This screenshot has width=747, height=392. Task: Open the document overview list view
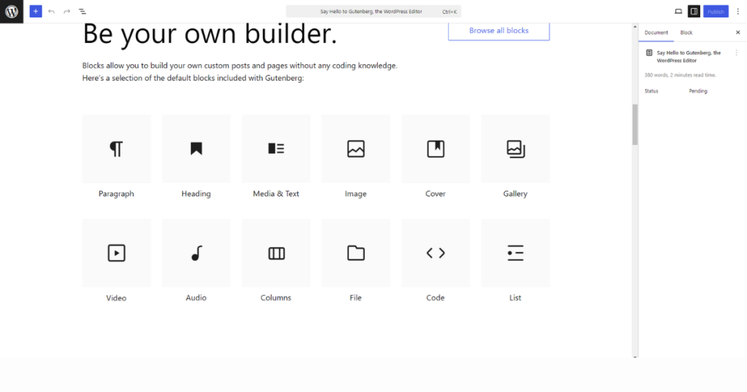[x=82, y=12]
